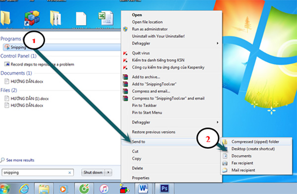
Task: Click WinRAR icon beside Compress and email...
Action: click(125, 91)
